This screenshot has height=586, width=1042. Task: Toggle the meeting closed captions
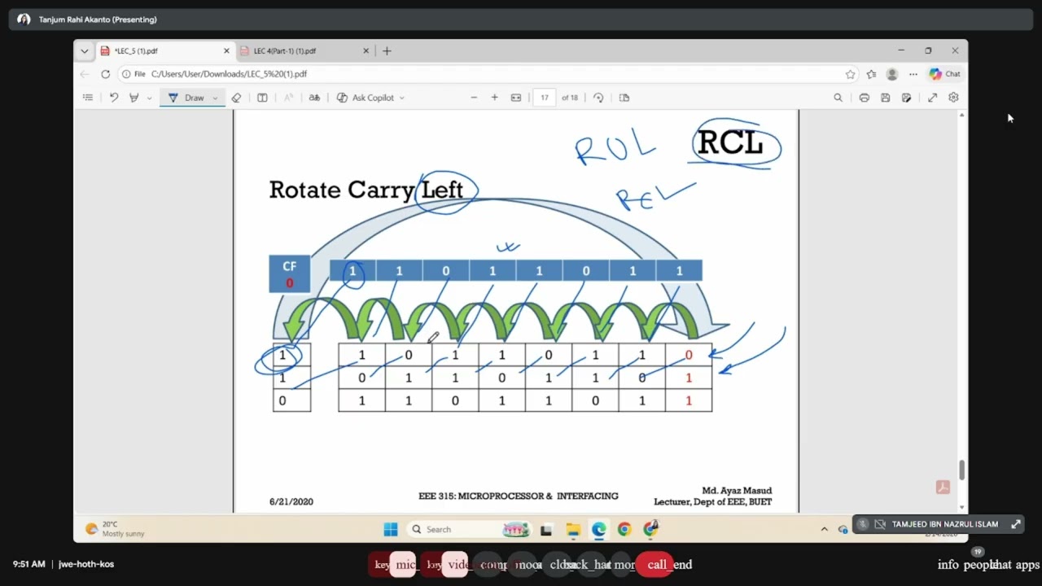[558, 564]
